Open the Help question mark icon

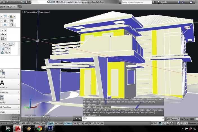pos(191,2)
